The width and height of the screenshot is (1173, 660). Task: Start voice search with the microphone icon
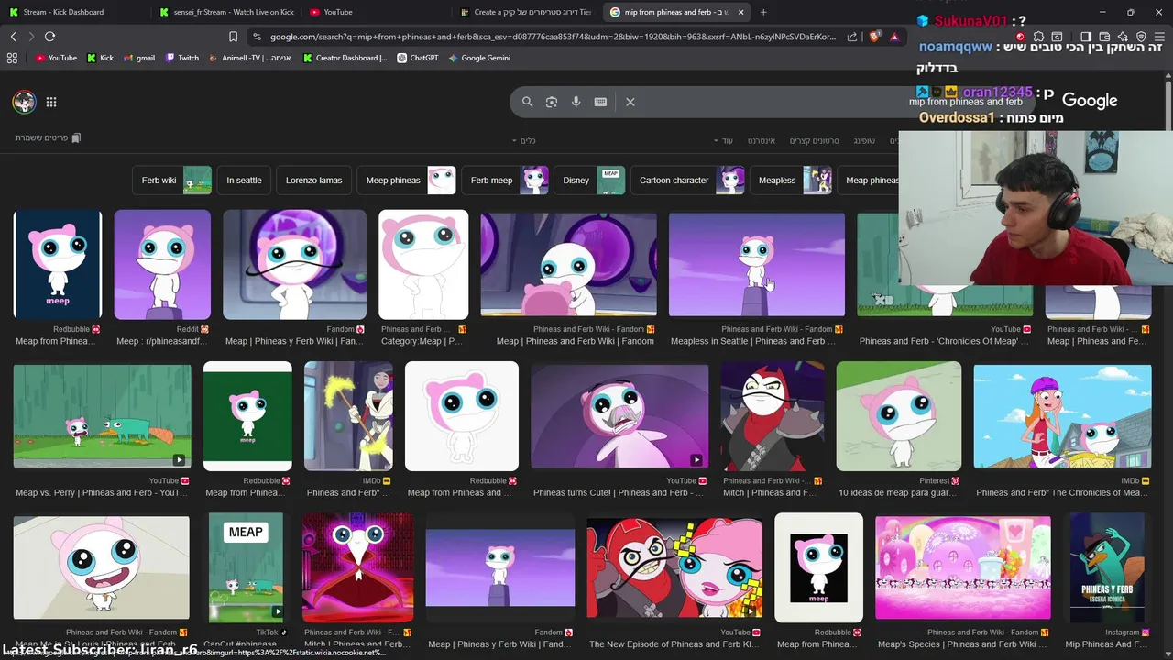pos(576,102)
